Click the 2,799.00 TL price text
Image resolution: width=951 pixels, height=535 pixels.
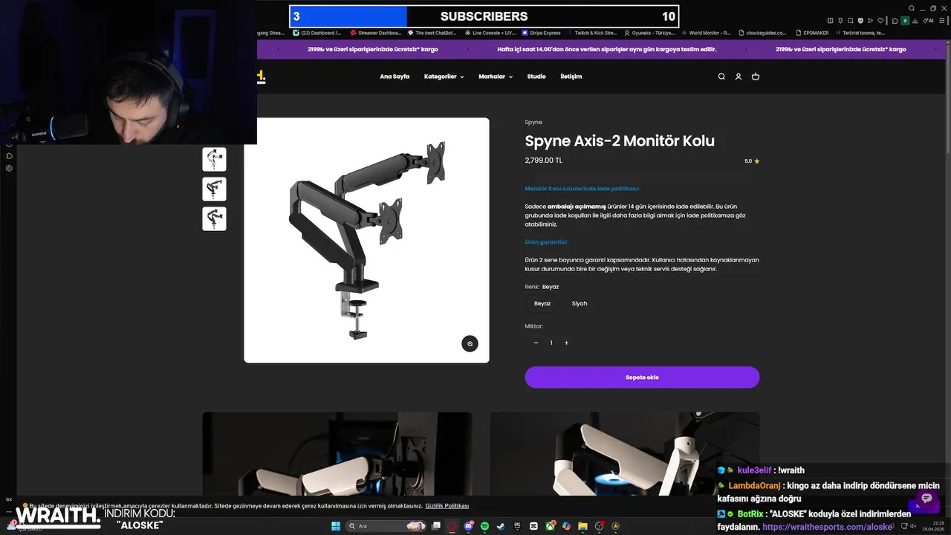tap(544, 160)
